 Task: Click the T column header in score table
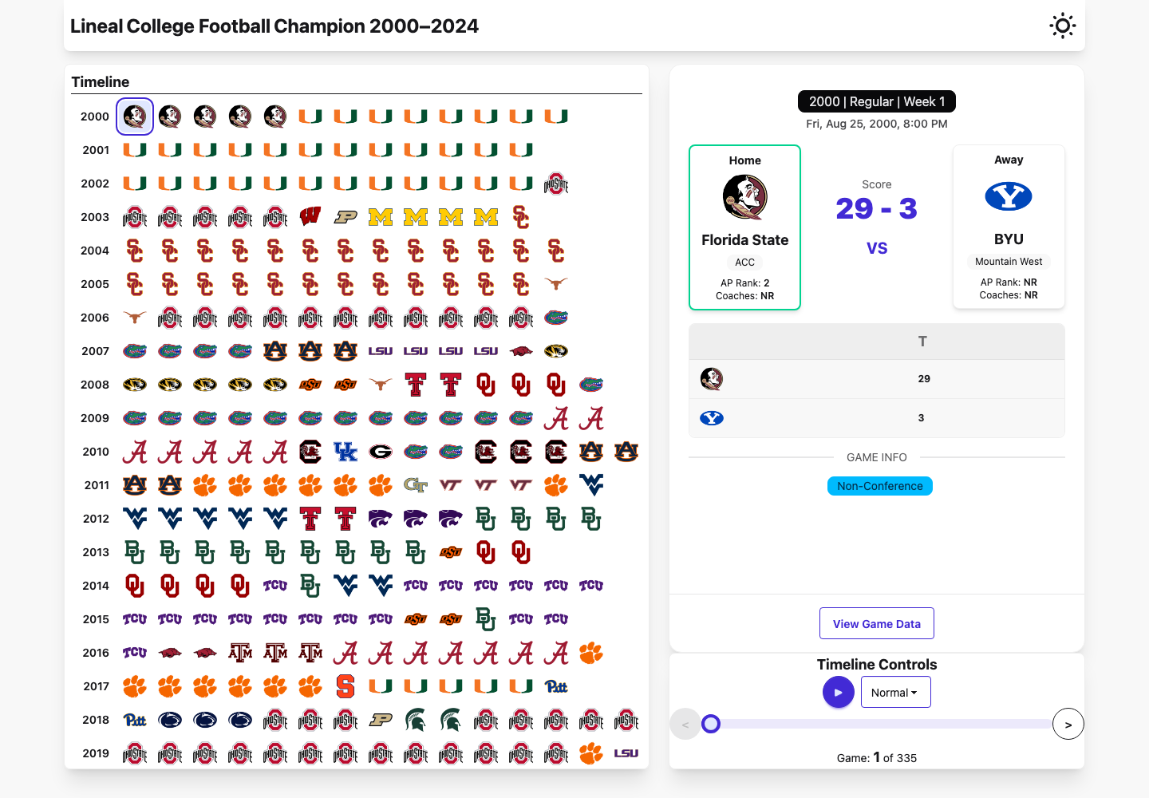(922, 342)
